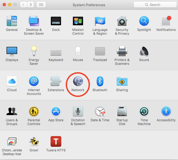Click the back navigation arrow
The image size is (178, 160).
(24, 5)
